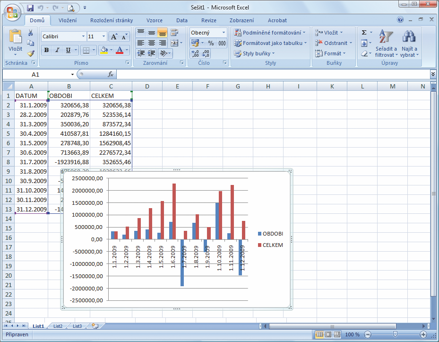439x342 pixels.
Task: Switch to the Rozložení stránky ribbon tab
Action: [x=112, y=20]
